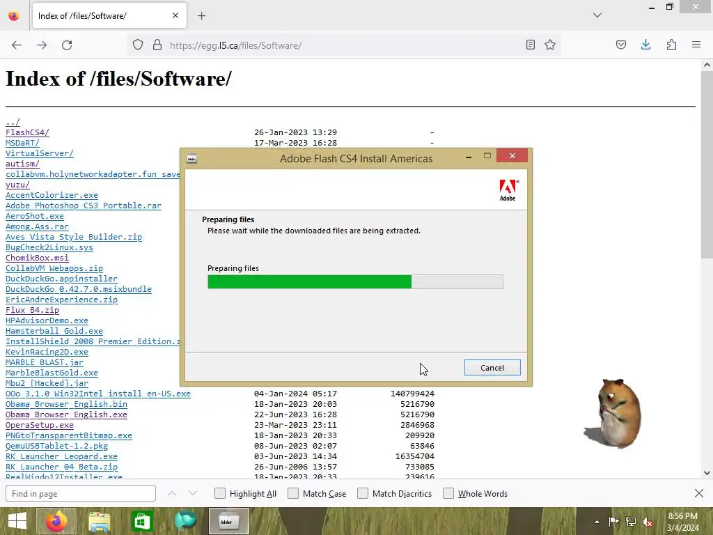Show hidden system tray icons
Screen dimensions: 713x535
[597, 522]
